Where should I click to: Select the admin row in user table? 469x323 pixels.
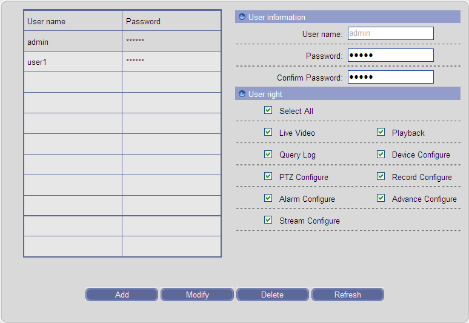(x=122, y=41)
